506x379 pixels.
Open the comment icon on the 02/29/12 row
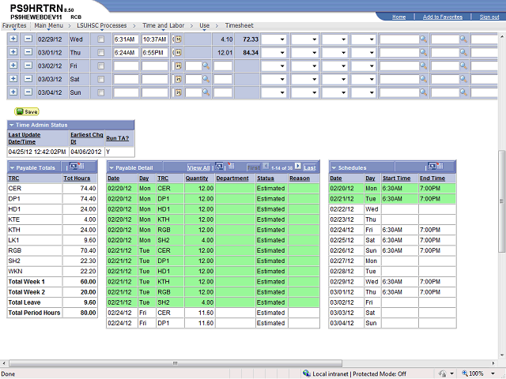click(178, 39)
